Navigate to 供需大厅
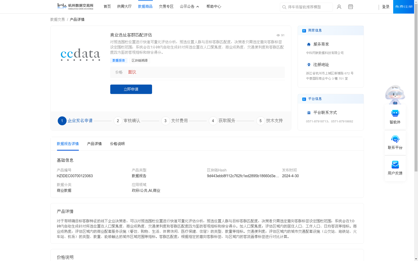The width and height of the screenshot is (418, 261). (124, 6)
